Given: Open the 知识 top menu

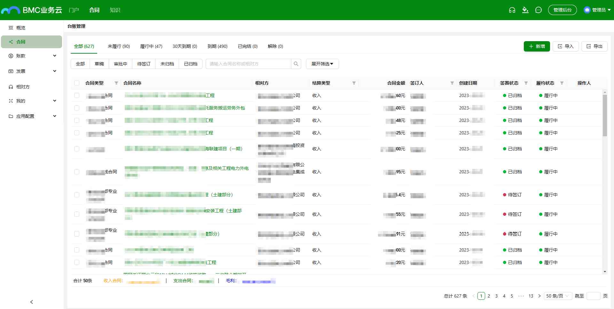Looking at the screenshot, I should click(x=115, y=10).
